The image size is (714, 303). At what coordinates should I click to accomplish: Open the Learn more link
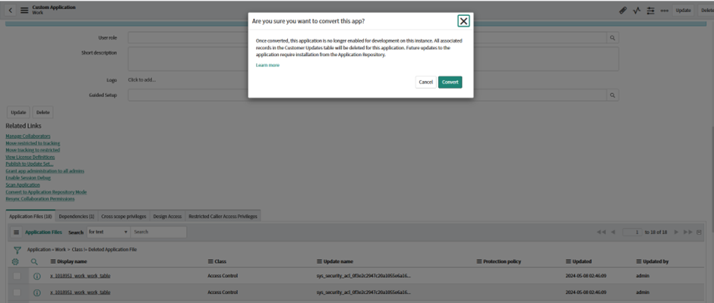(267, 65)
